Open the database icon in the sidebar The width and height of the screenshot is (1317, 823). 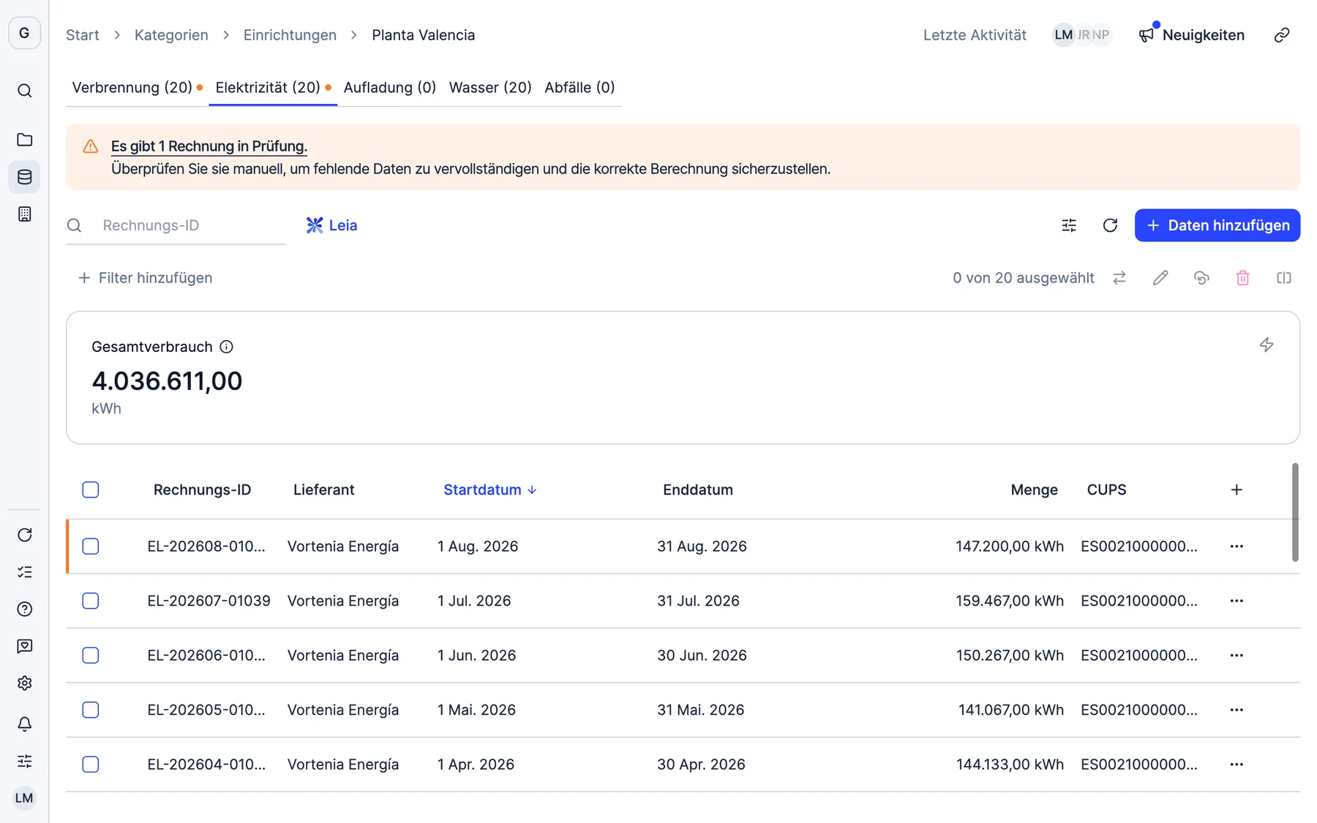[24, 177]
